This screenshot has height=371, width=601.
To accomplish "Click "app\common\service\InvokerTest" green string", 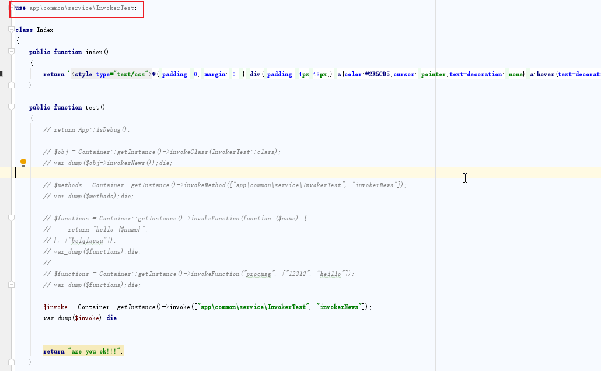I will point(254,307).
